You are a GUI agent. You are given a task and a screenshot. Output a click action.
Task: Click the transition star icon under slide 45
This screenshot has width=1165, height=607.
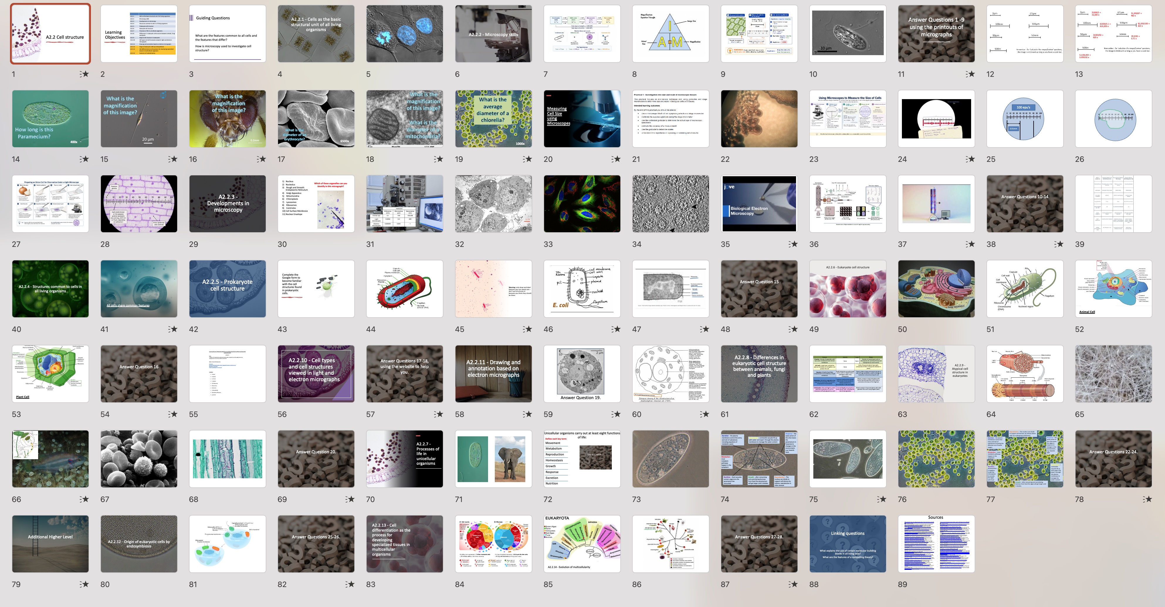click(527, 329)
